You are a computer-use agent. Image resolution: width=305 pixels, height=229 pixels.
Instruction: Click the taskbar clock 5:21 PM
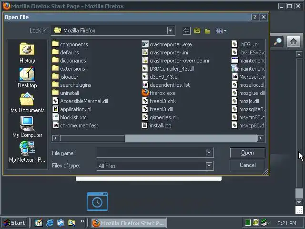[287, 223]
